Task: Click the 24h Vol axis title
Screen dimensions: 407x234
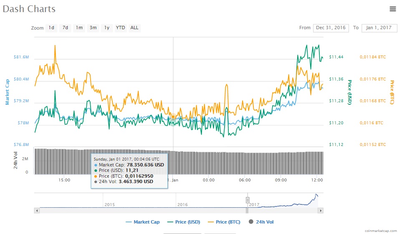Action: pyautogui.click(x=15, y=160)
